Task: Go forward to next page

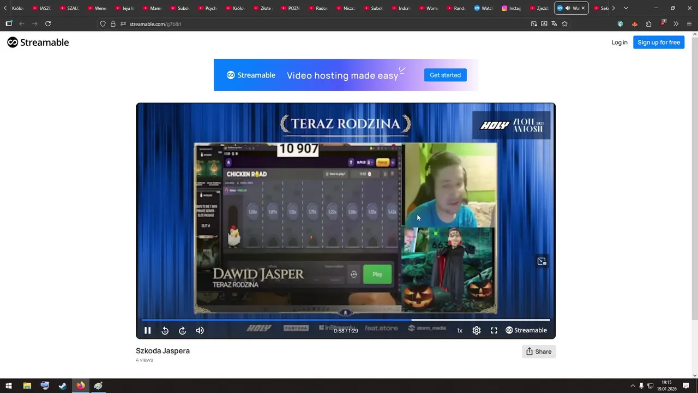Action: [35, 23]
